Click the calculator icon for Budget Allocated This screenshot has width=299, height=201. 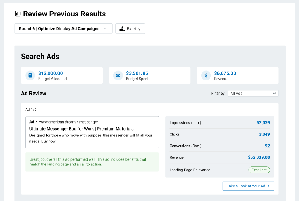[x=30, y=75]
